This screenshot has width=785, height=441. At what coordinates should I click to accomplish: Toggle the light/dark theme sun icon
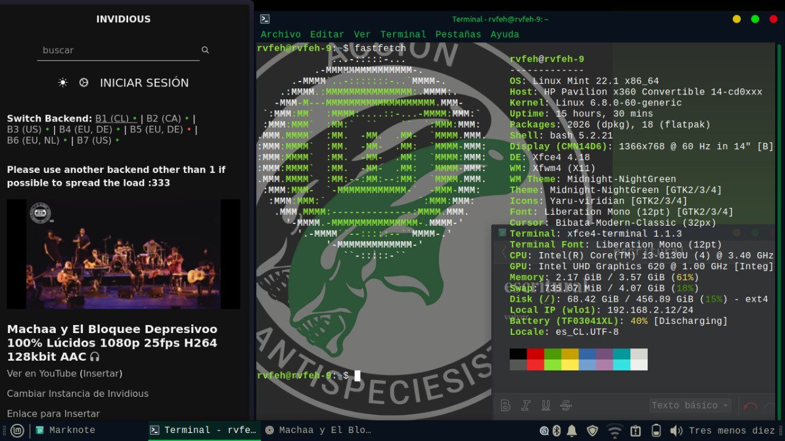coord(63,82)
